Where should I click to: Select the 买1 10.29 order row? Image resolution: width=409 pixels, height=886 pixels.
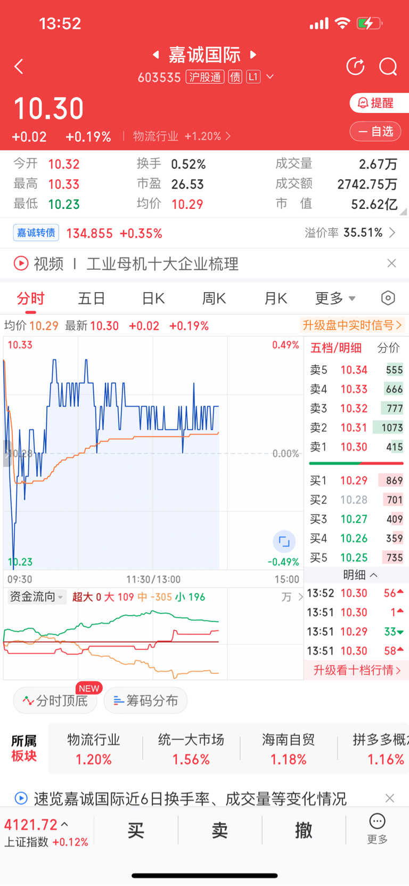click(356, 480)
